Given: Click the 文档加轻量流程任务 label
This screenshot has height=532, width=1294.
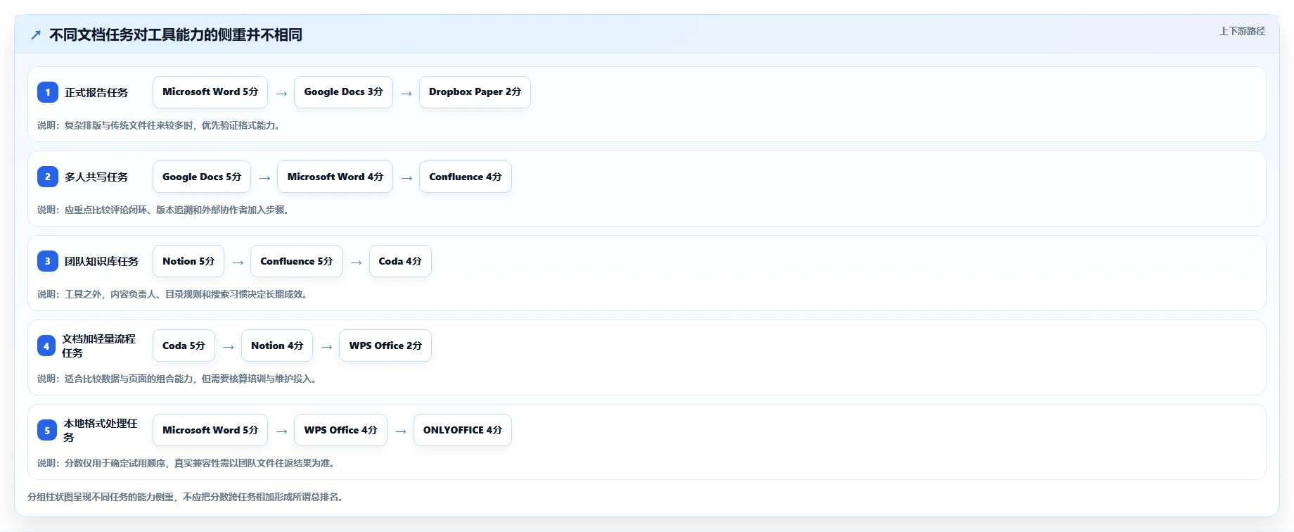Looking at the screenshot, I should click(x=99, y=346).
